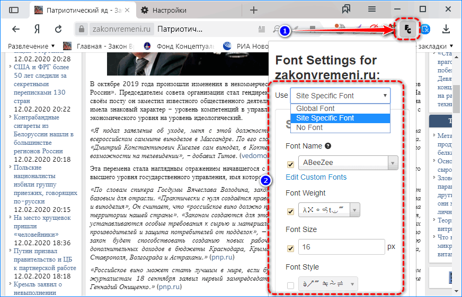
Task: Uncheck the Font Name checkbox
Action: 290,164
